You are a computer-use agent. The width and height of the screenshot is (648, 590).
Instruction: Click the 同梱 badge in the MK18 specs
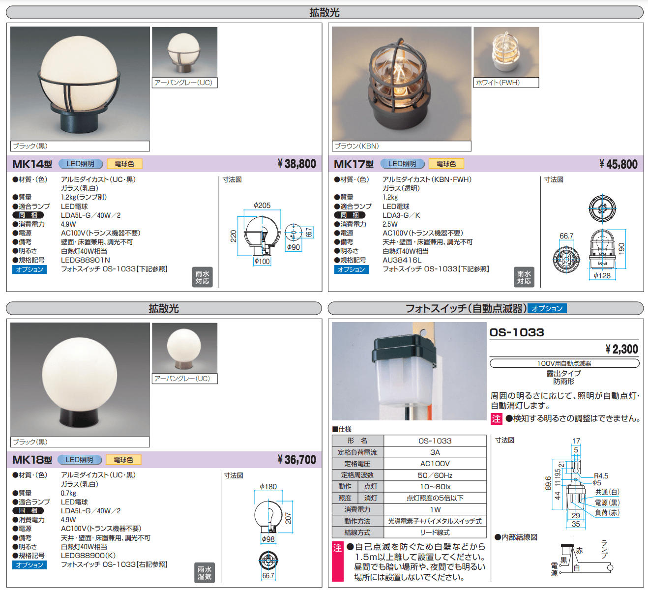pos(28,511)
